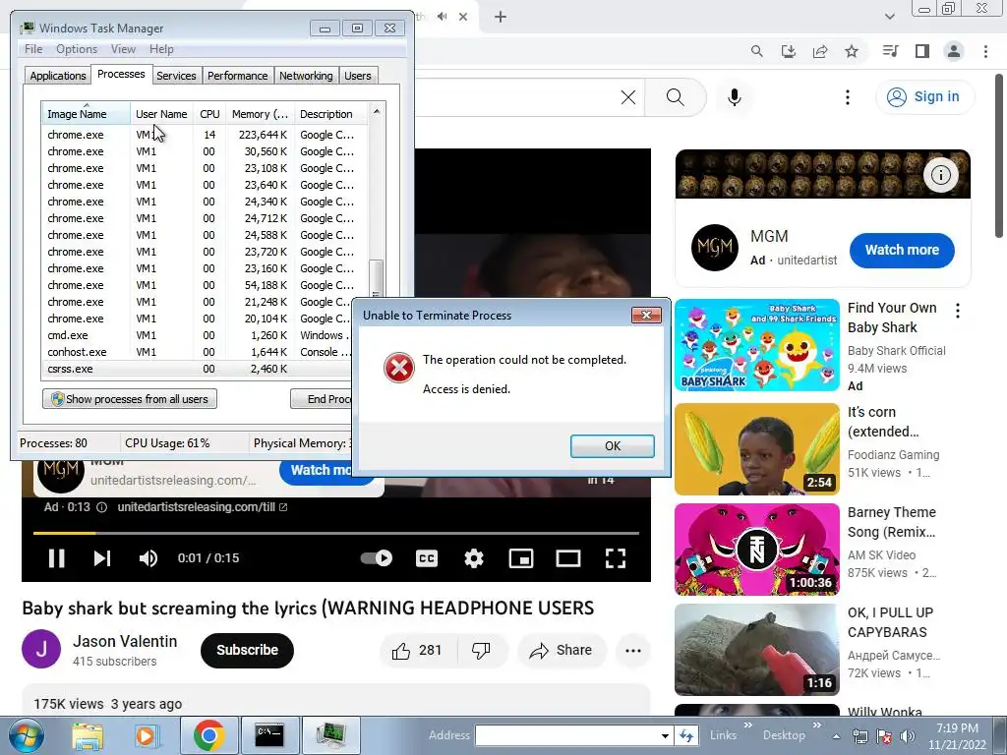Open the player settings gear
The image size is (1007, 755).
tap(473, 558)
